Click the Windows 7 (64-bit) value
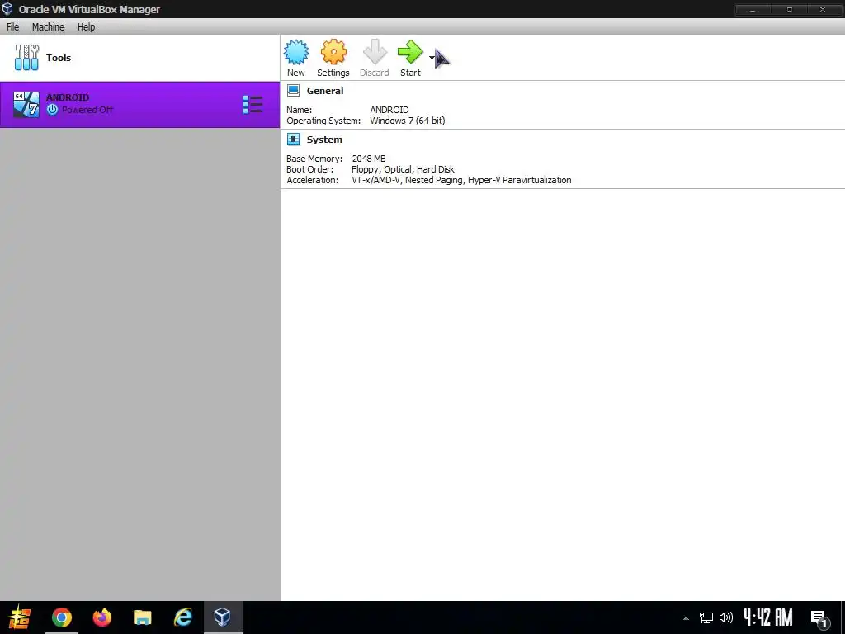This screenshot has width=845, height=634. [x=408, y=121]
